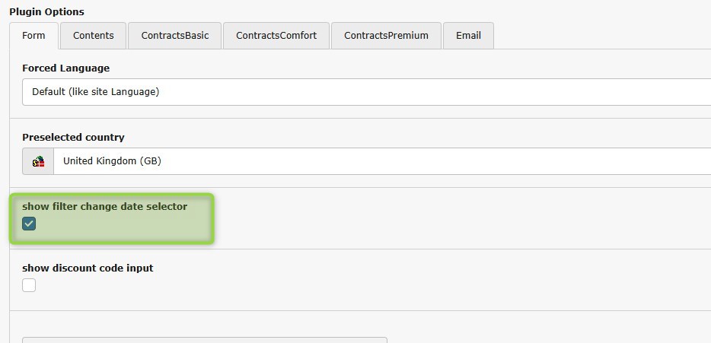Image resolution: width=711 pixels, height=343 pixels.
Task: Select the ContractsComfort tab
Action: [276, 36]
